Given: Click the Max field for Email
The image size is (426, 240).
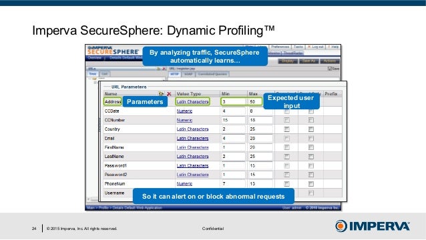Looking at the screenshot, I should (x=260, y=138).
